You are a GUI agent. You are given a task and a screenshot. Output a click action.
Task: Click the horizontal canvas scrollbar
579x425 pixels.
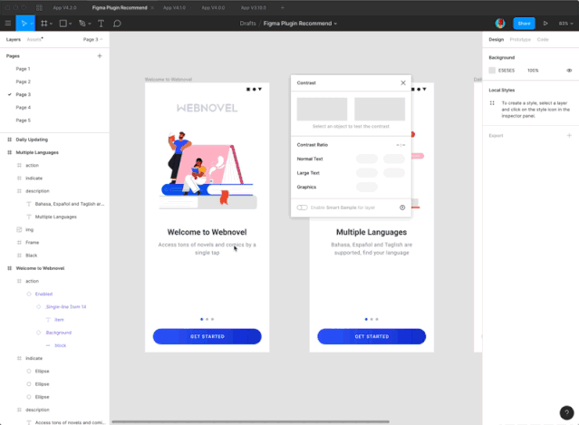250,421
